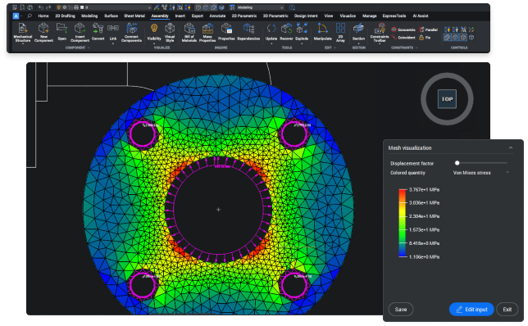The height and width of the screenshot is (326, 528).
Task: Toggle the Visibility lightbulb tool
Action: [154, 32]
